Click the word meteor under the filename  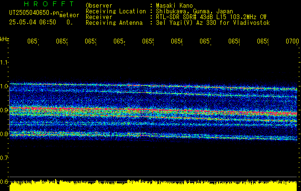(x=69, y=15)
